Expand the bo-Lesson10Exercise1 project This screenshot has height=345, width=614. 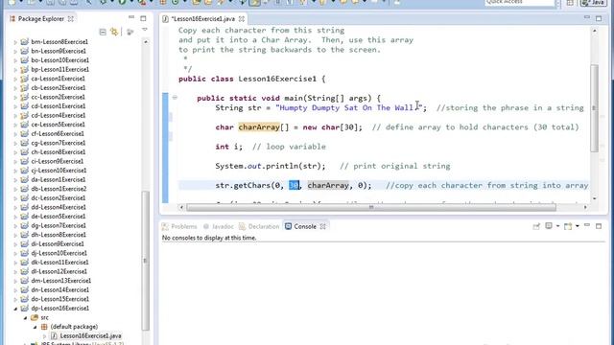(15, 60)
